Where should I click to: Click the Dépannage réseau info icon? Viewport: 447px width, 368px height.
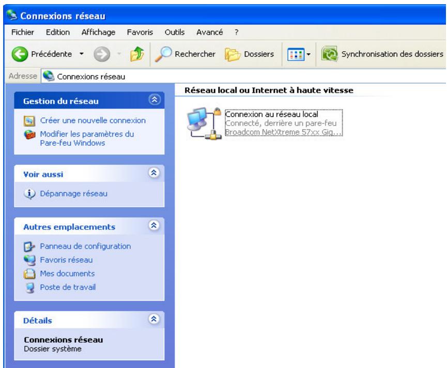29,194
